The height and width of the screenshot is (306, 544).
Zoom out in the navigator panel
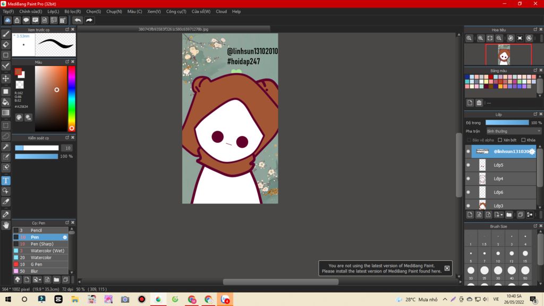(499, 38)
